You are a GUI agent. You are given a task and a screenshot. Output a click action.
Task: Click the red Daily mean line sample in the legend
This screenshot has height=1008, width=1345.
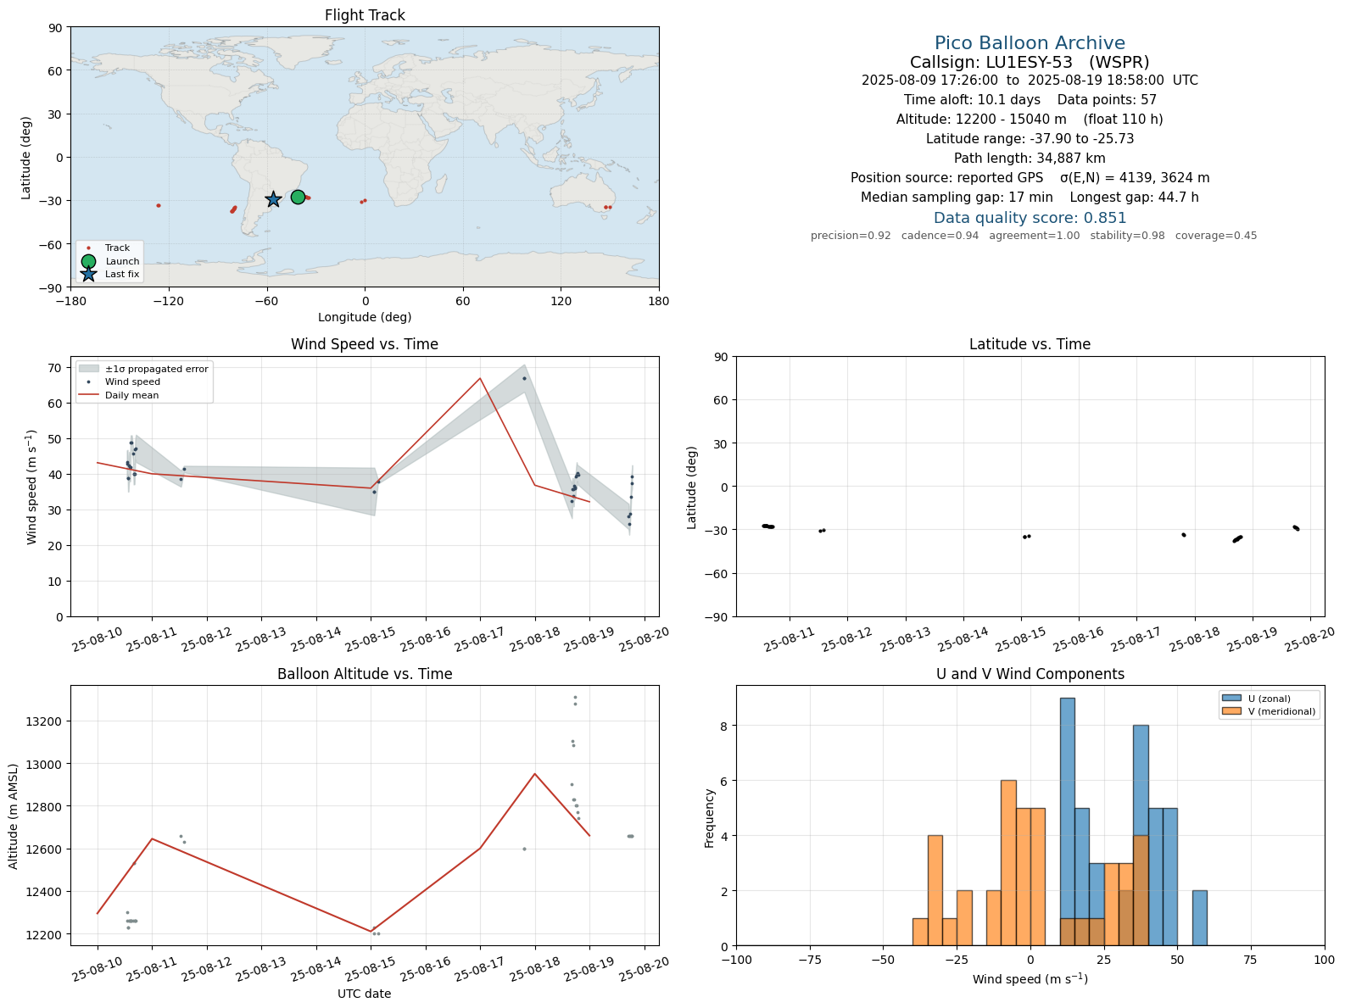pyautogui.click(x=88, y=395)
